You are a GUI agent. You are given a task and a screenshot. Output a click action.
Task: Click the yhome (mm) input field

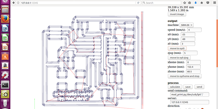point(193,67)
